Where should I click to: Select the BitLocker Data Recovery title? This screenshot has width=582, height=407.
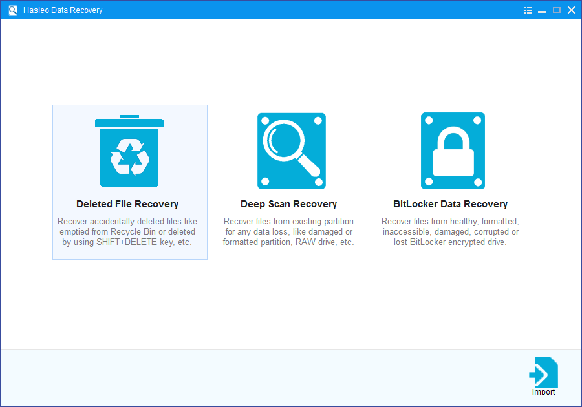450,204
